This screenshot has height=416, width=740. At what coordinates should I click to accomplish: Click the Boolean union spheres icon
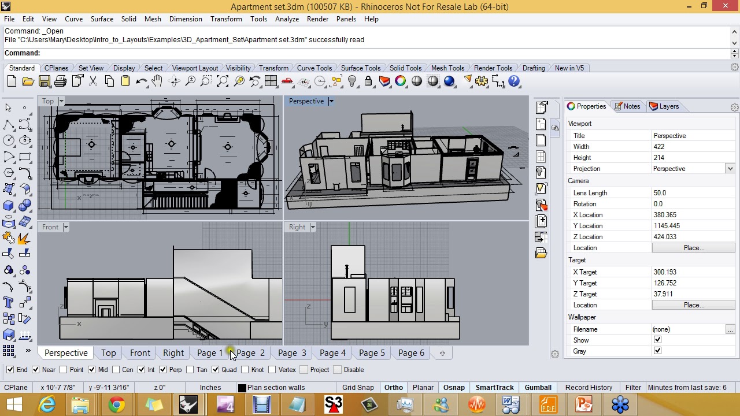coord(25,205)
